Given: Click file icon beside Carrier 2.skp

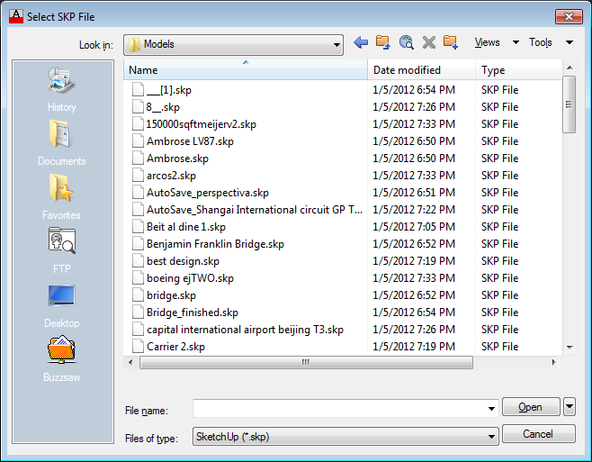Looking at the screenshot, I should pos(139,347).
